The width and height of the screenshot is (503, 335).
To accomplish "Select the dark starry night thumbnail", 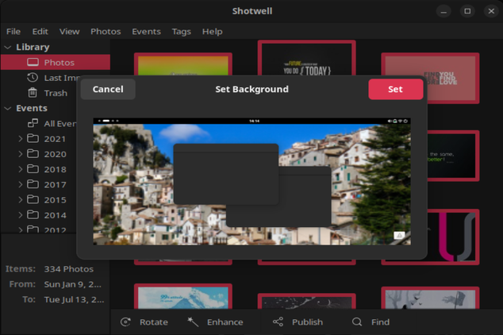I will pyautogui.click(x=307, y=302).
